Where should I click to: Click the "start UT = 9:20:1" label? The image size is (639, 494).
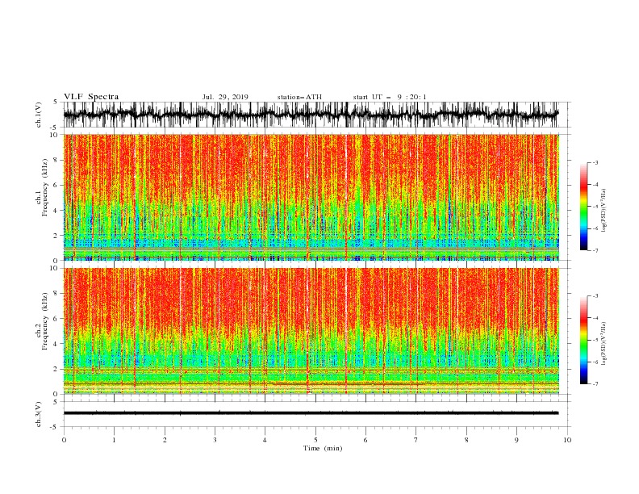[390, 97]
